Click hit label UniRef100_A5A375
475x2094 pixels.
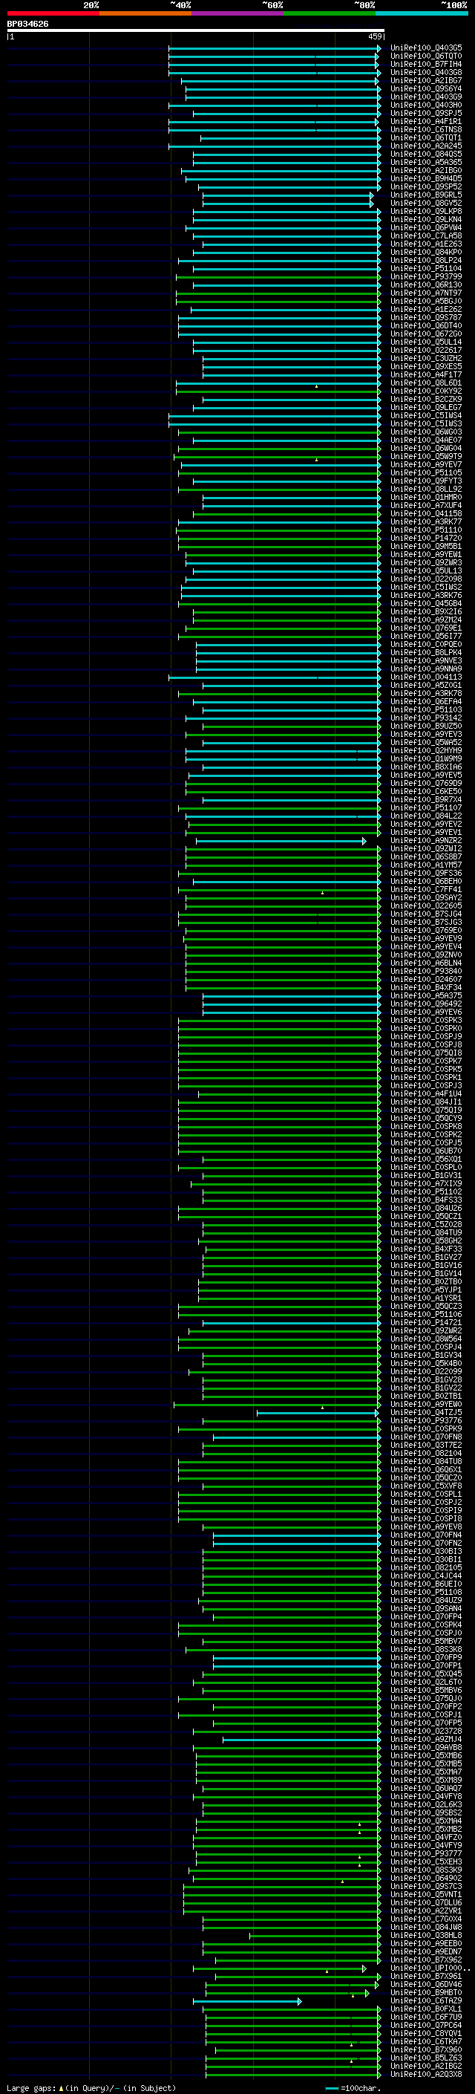tap(426, 996)
